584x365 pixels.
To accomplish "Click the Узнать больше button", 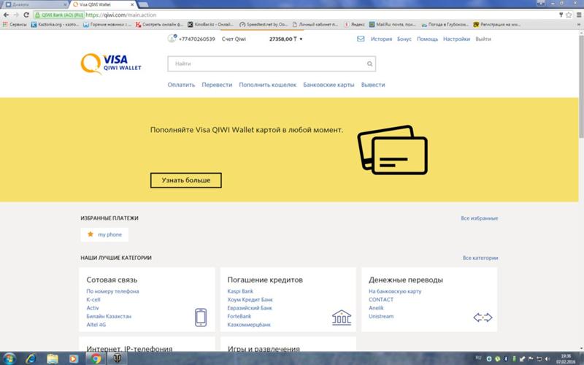I will (x=186, y=180).
